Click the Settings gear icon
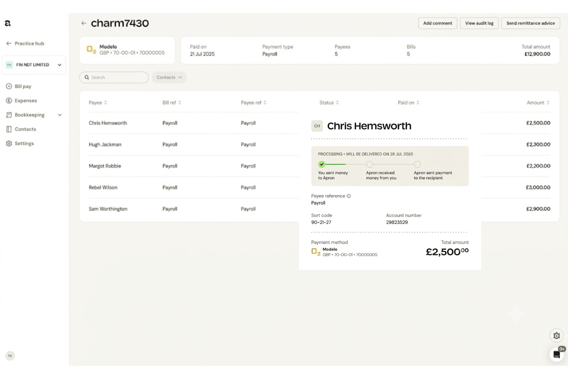 click(x=9, y=143)
